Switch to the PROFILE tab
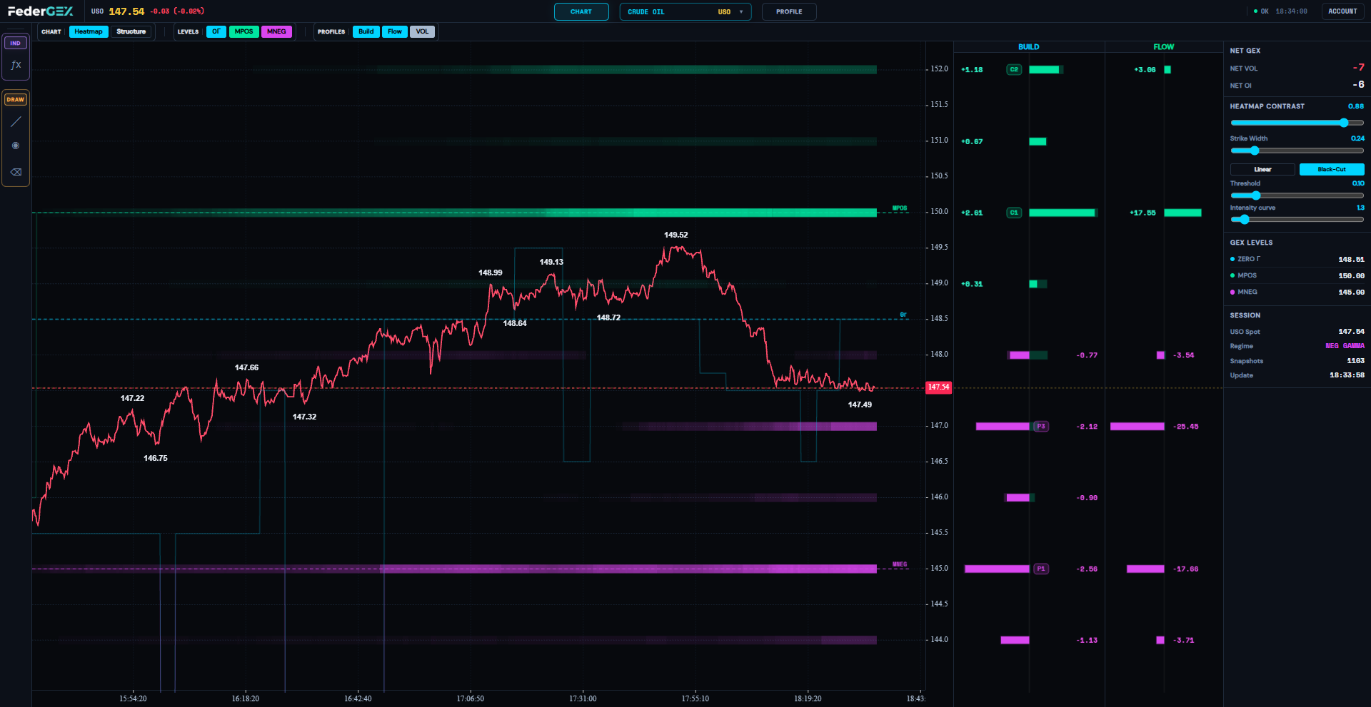Viewport: 1371px width, 707px height. [x=789, y=12]
